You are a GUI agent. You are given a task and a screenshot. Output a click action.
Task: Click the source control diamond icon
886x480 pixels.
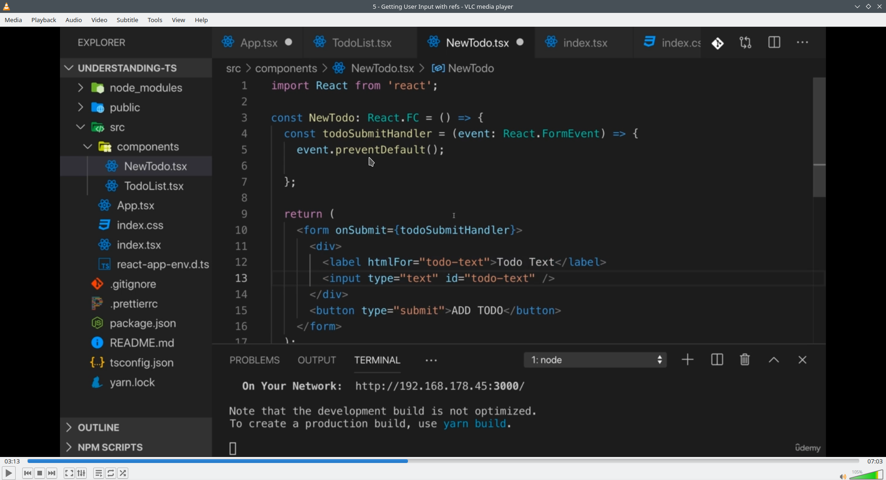click(x=718, y=43)
